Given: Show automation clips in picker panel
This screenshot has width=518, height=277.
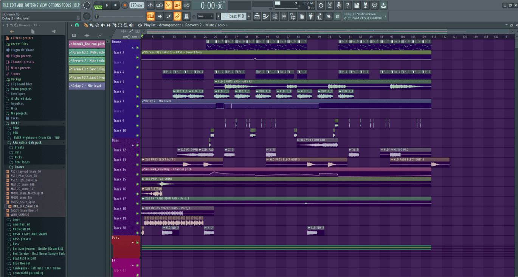Looking at the screenshot, I should [100, 35].
